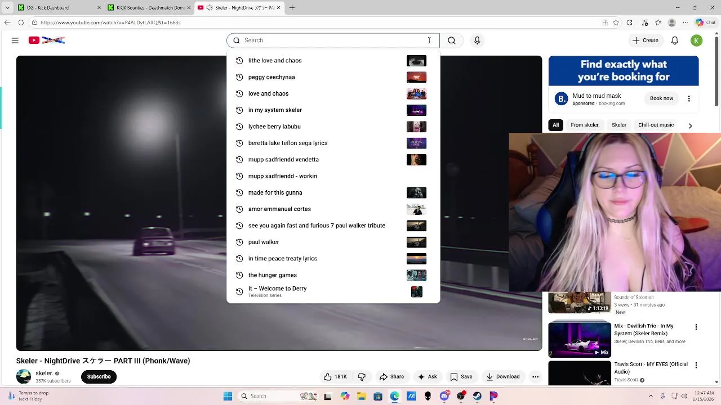Select 'It – Welcome to Derry' suggestion
The width and height of the screenshot is (721, 405).
(x=333, y=292)
